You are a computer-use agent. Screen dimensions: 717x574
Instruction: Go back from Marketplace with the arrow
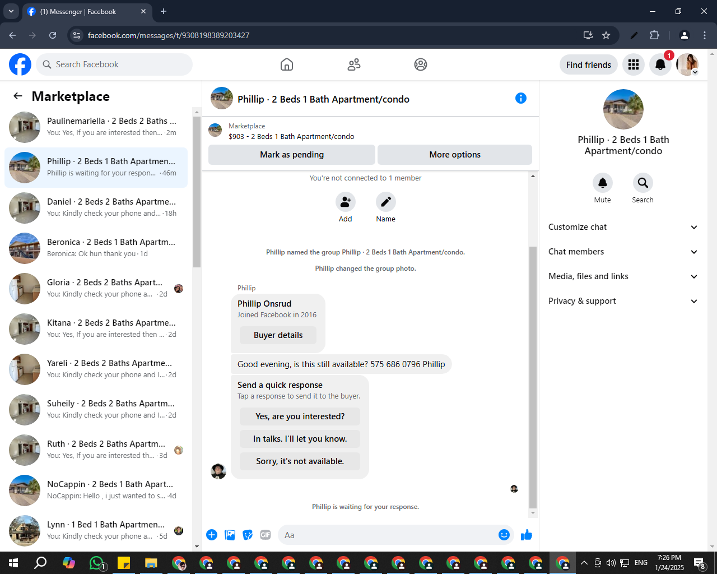tap(18, 96)
